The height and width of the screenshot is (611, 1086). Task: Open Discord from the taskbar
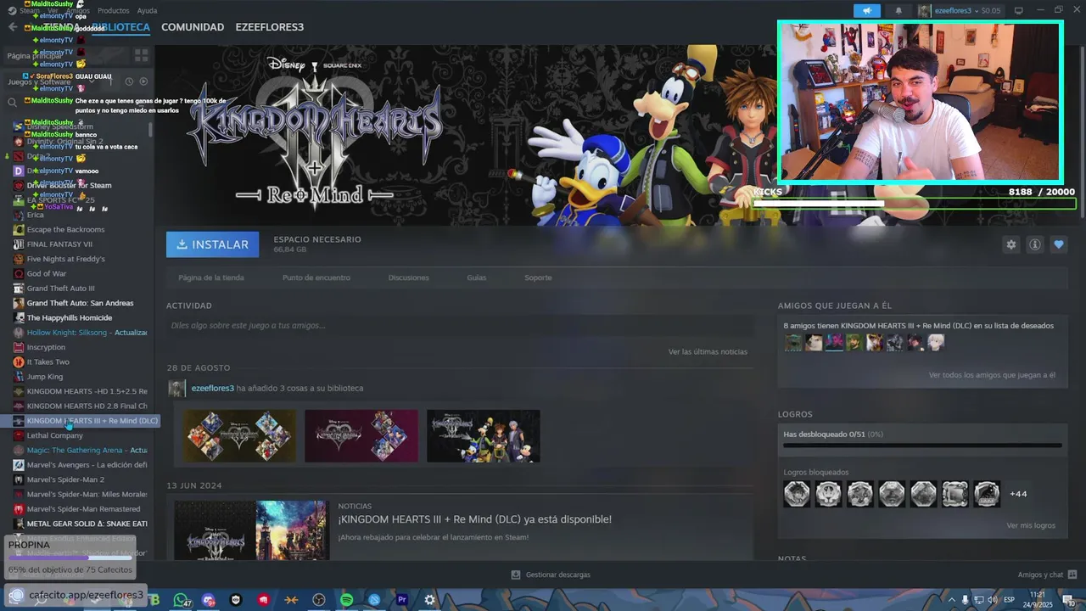click(209, 600)
